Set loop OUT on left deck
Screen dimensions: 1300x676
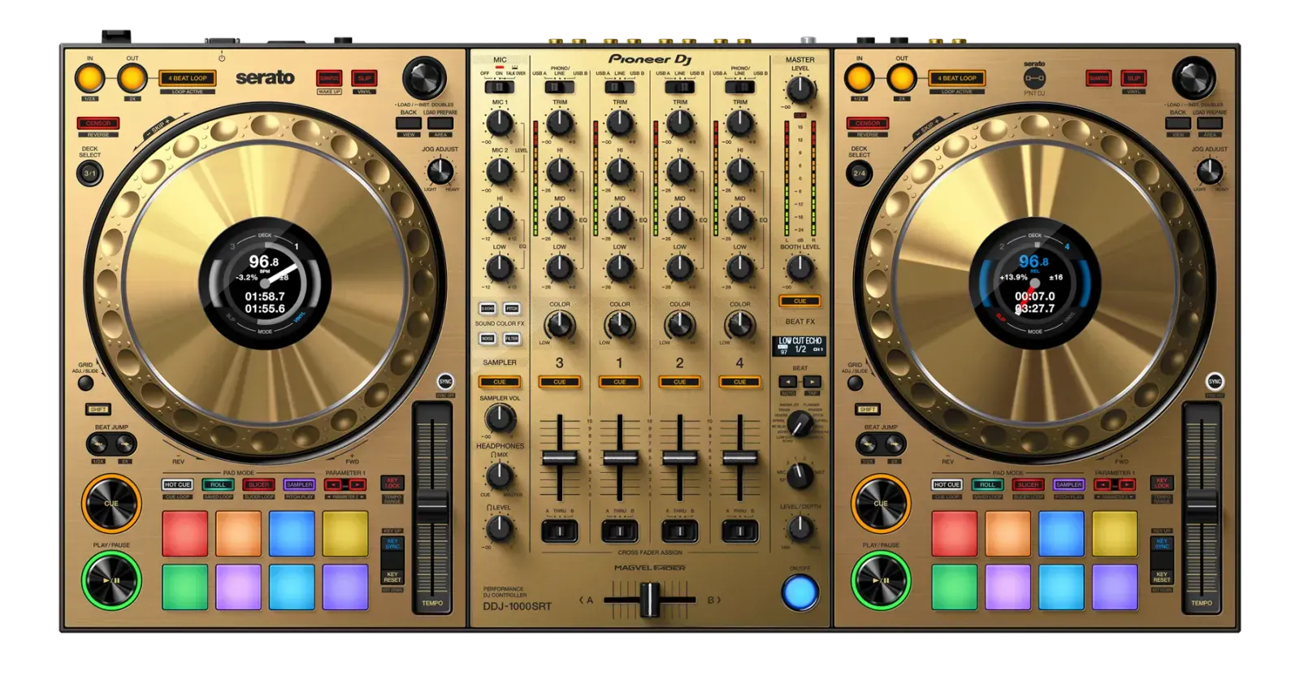[132, 78]
